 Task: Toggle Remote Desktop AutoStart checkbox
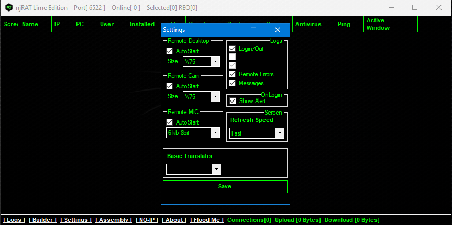(170, 51)
